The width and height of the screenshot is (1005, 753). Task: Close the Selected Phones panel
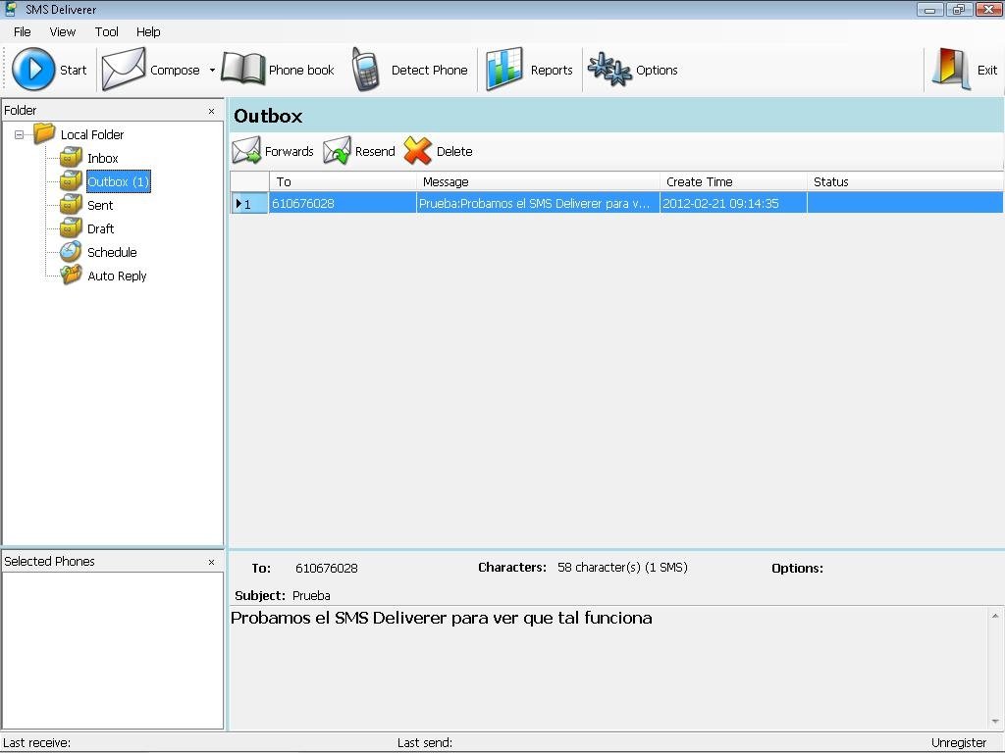point(212,562)
